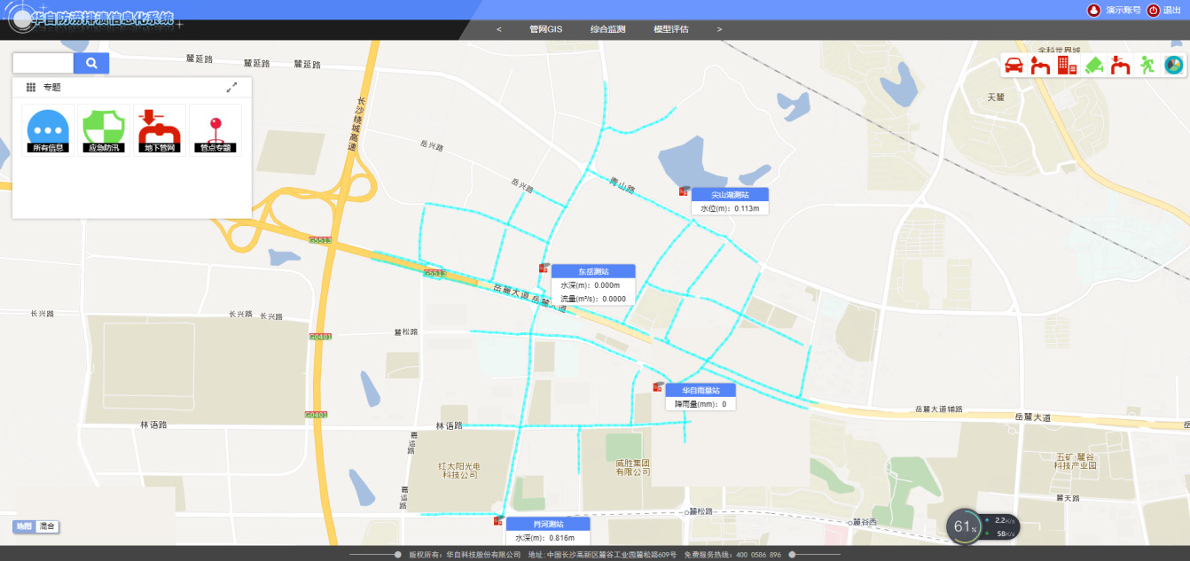Click the blue search magnifier button

91,63
